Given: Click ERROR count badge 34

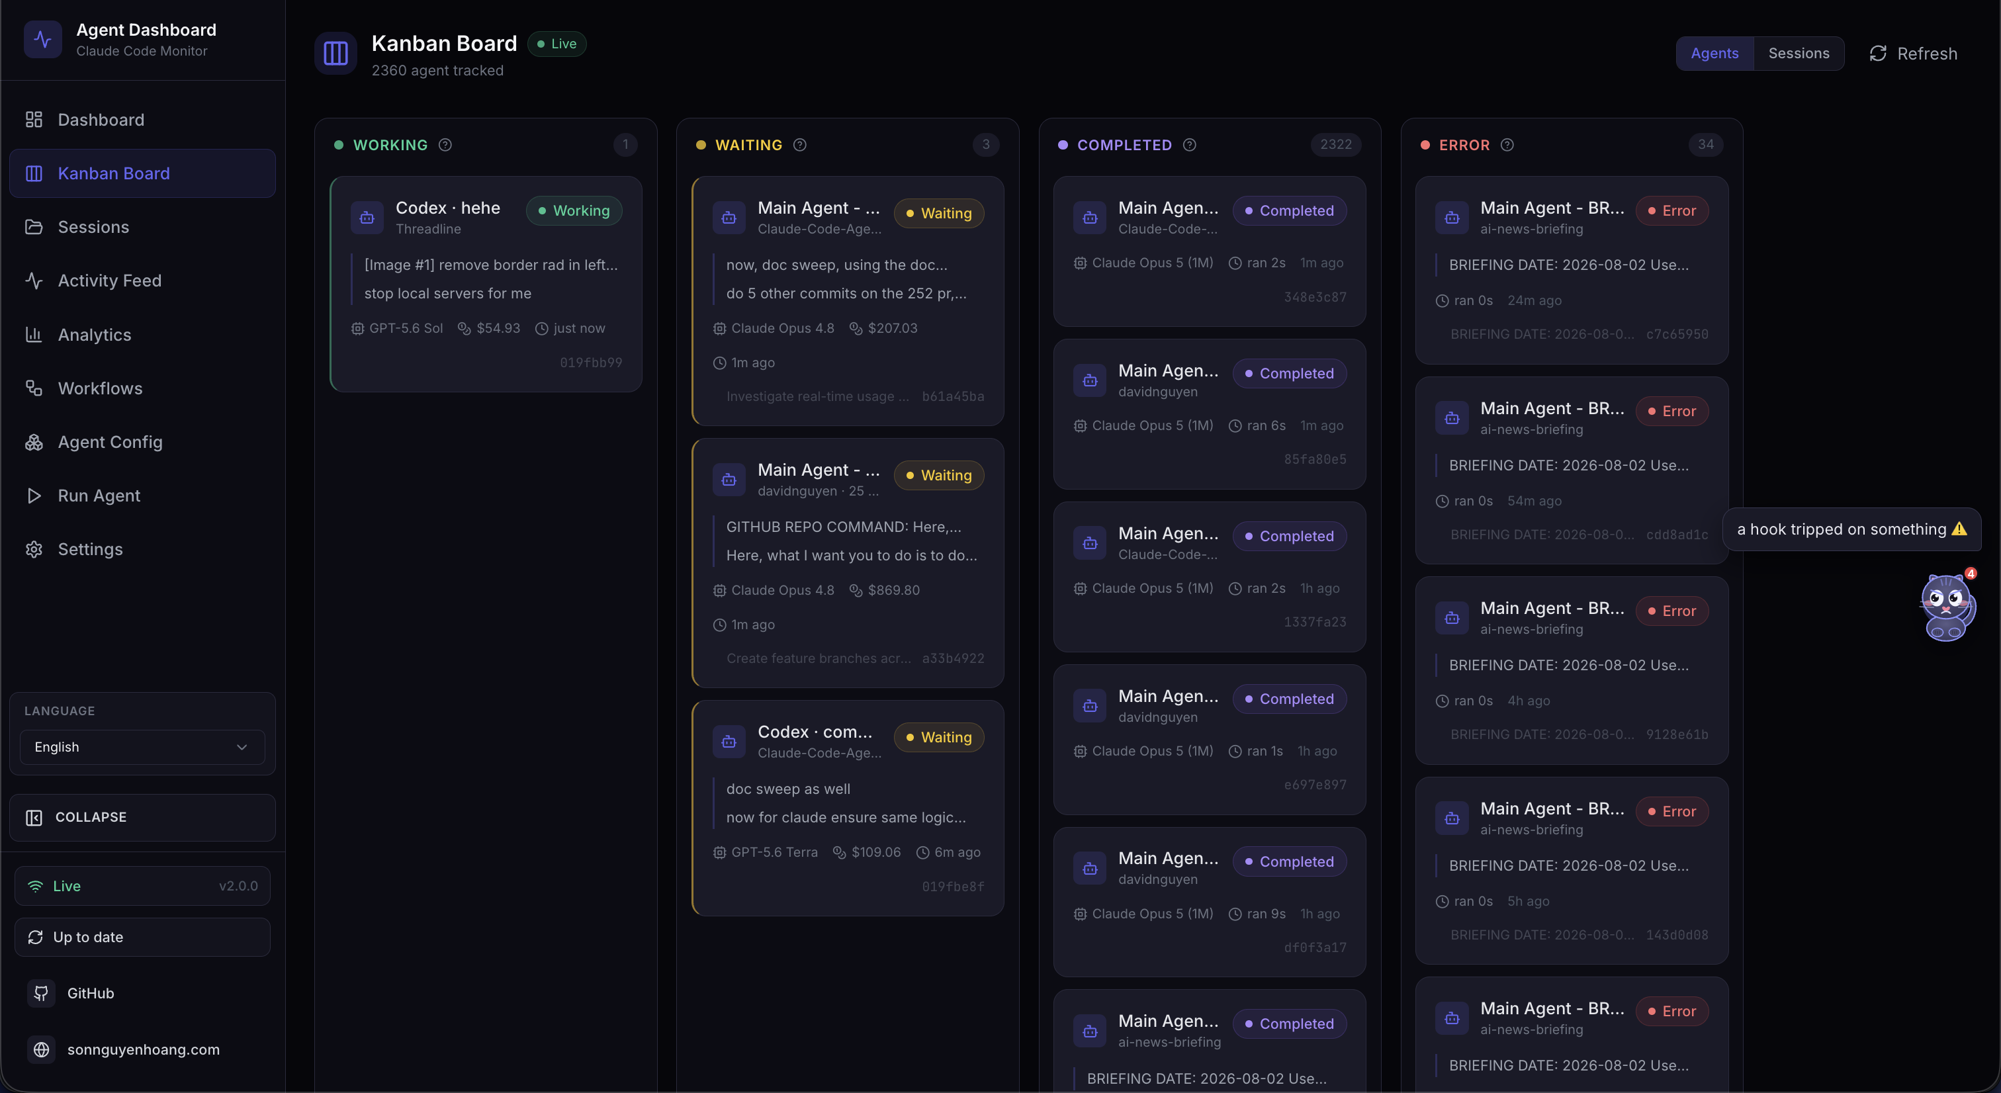Looking at the screenshot, I should [x=1705, y=144].
